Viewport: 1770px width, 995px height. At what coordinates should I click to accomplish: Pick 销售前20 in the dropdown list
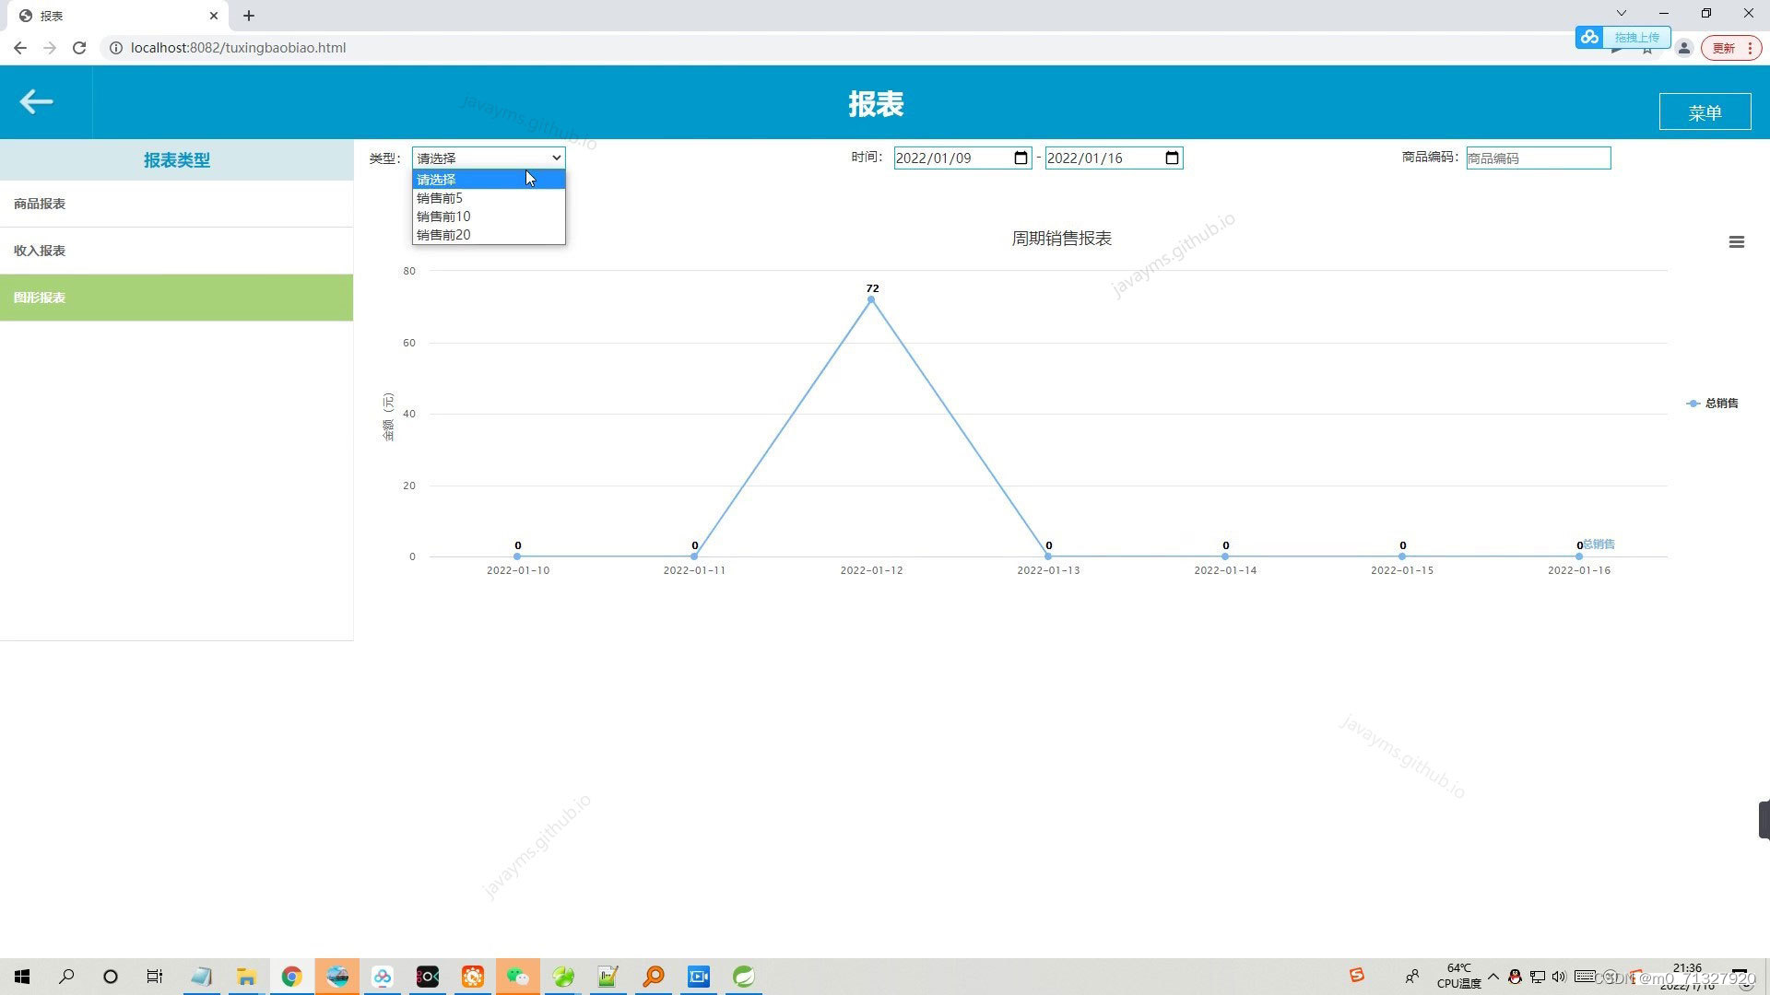(443, 235)
